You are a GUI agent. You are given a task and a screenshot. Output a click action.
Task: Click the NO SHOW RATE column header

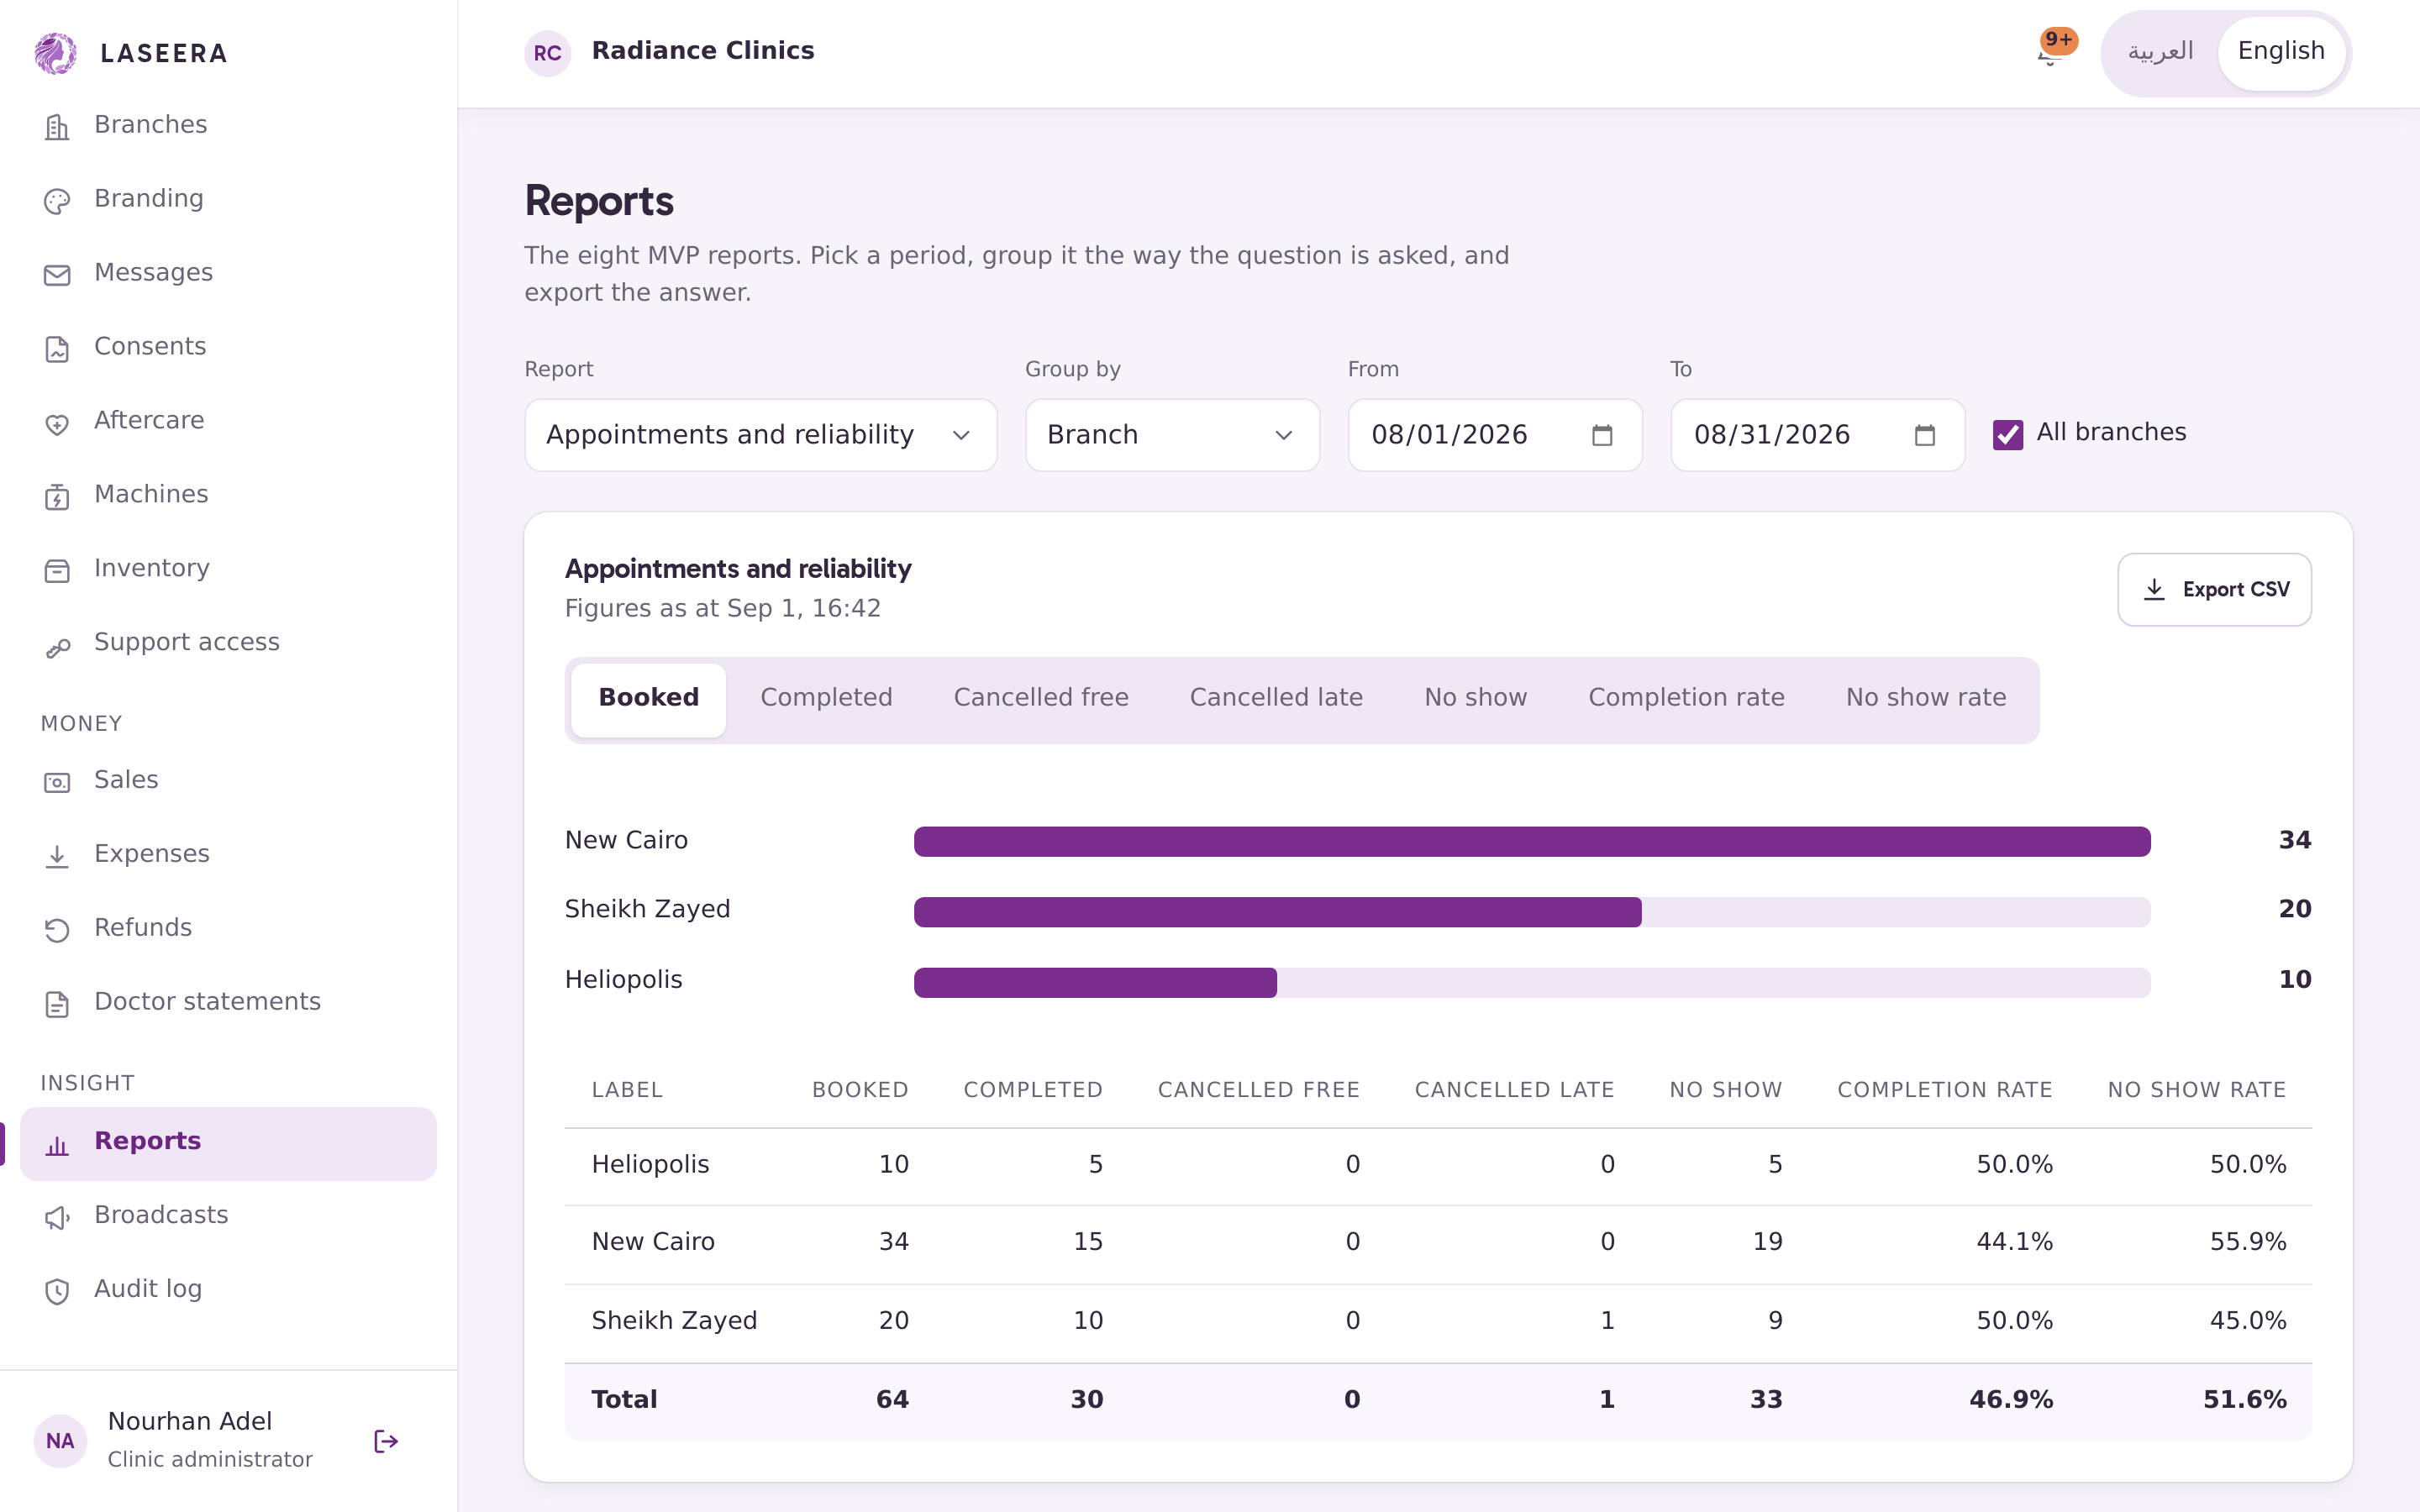coord(2197,1090)
